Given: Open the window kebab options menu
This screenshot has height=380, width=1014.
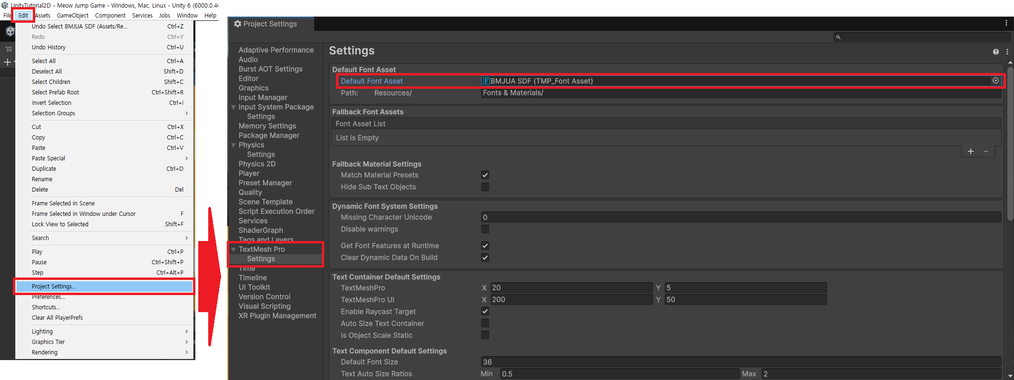Looking at the screenshot, I should point(1006,23).
